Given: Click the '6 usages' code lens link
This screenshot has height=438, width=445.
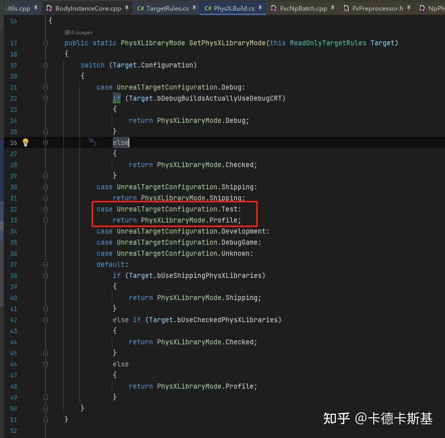Looking at the screenshot, I should [82, 32].
